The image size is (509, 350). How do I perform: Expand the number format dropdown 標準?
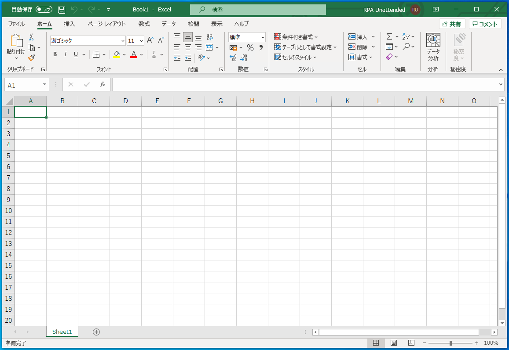click(263, 37)
